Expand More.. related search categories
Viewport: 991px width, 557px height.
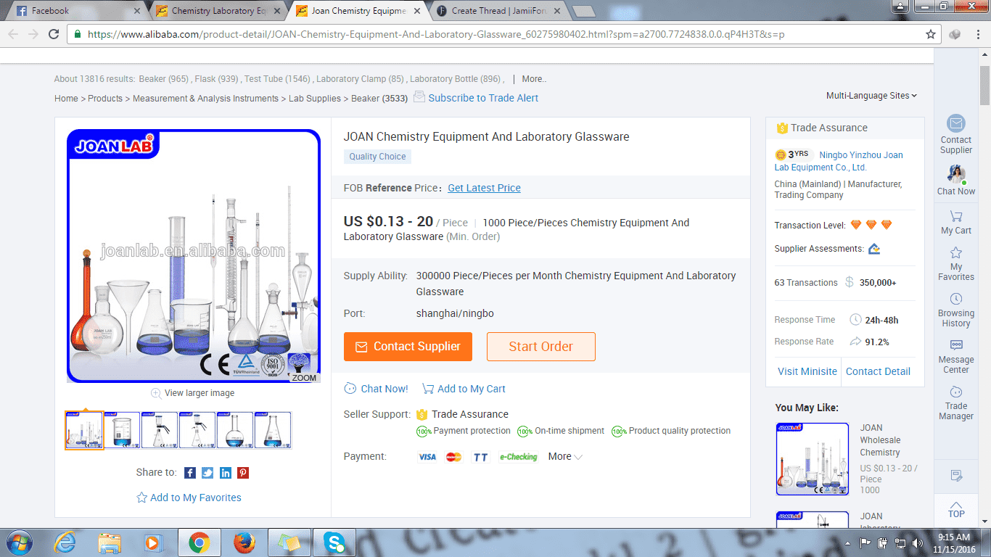click(x=534, y=79)
